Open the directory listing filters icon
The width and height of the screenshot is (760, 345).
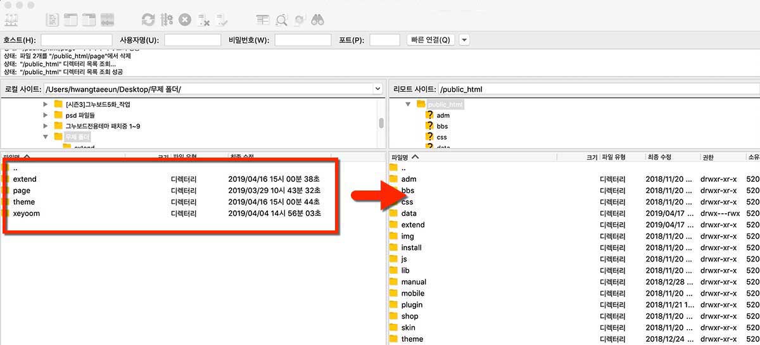[263, 20]
